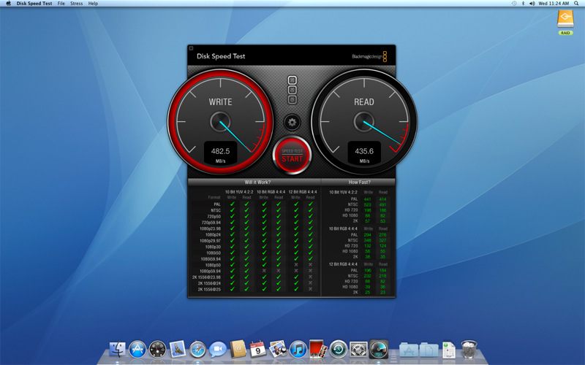
Task: Open the File menu
Action: pyautogui.click(x=61, y=4)
